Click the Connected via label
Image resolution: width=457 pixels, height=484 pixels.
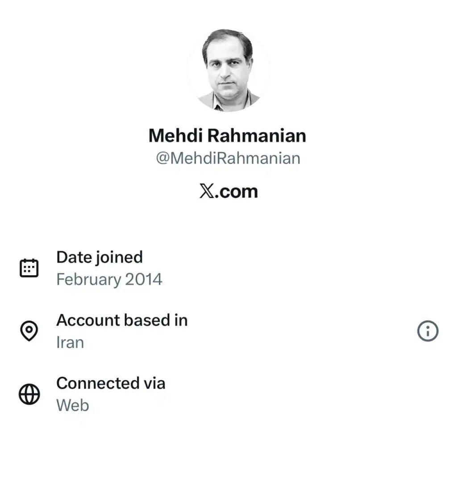tap(111, 383)
